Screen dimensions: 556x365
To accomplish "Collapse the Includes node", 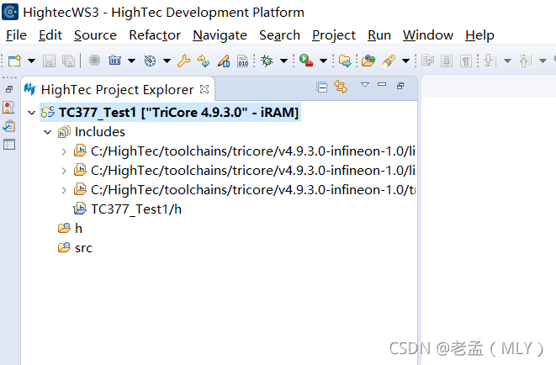I will point(47,132).
